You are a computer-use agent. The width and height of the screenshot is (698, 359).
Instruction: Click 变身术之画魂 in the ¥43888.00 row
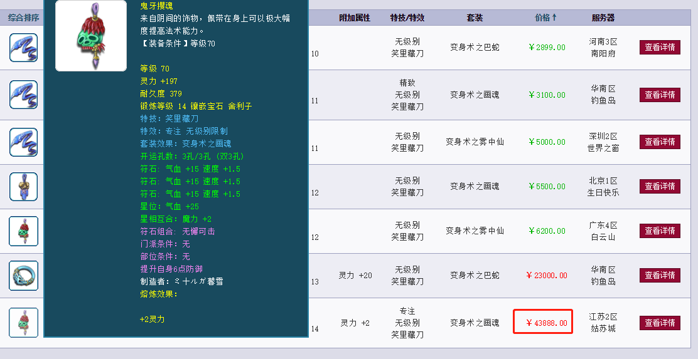(x=475, y=323)
